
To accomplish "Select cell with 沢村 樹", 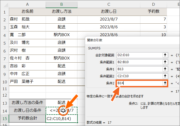I will (27, 51).
